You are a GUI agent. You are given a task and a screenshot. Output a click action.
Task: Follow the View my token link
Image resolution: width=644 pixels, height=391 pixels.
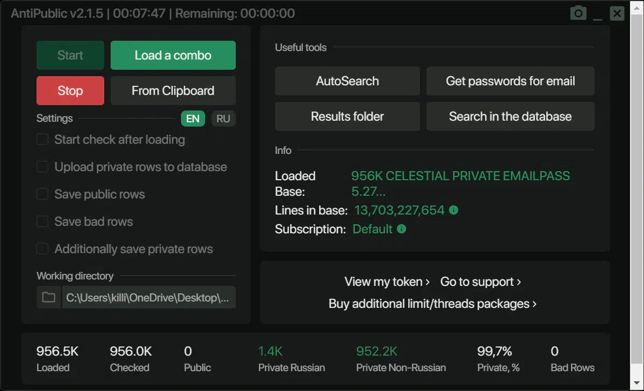tap(387, 282)
